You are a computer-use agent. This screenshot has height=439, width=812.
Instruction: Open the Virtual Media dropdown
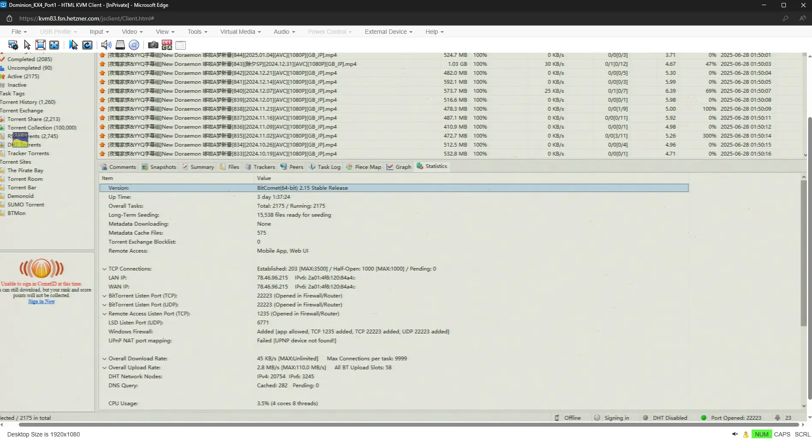click(x=241, y=32)
